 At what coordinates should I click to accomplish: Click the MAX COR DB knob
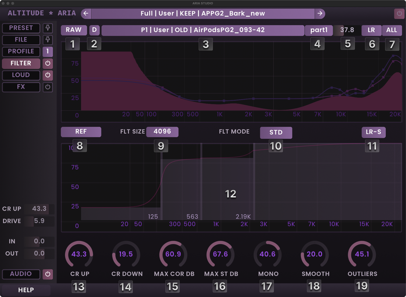click(x=173, y=254)
